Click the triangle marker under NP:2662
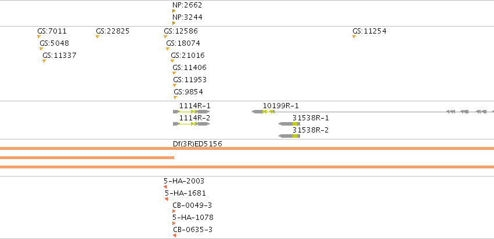Viewport: 494px width, 239px height. [x=174, y=11]
